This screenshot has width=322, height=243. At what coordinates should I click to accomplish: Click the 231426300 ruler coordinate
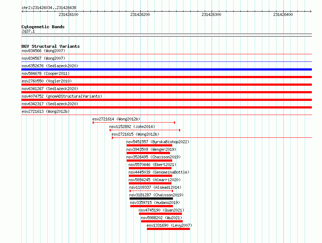[x=211, y=14]
